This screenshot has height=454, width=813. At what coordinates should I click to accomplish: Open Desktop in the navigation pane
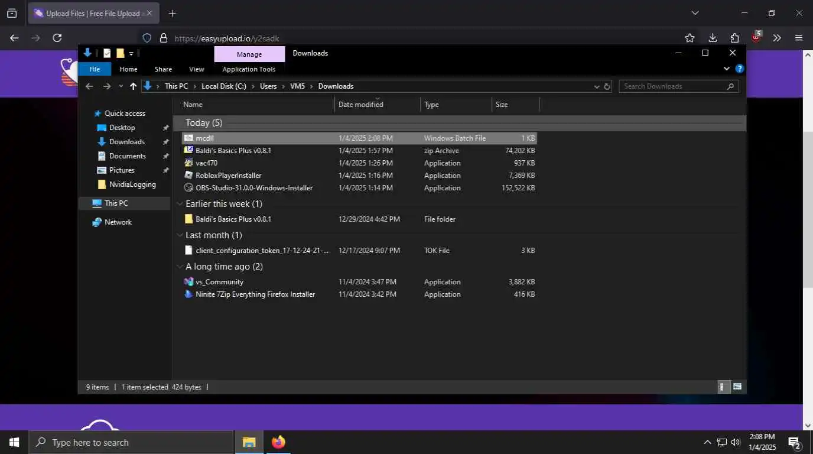(122, 128)
